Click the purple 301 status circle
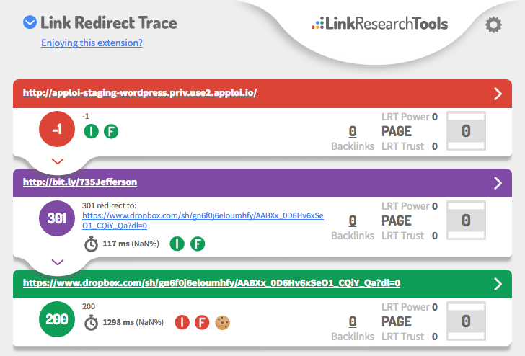The image size is (525, 356). coord(57,218)
